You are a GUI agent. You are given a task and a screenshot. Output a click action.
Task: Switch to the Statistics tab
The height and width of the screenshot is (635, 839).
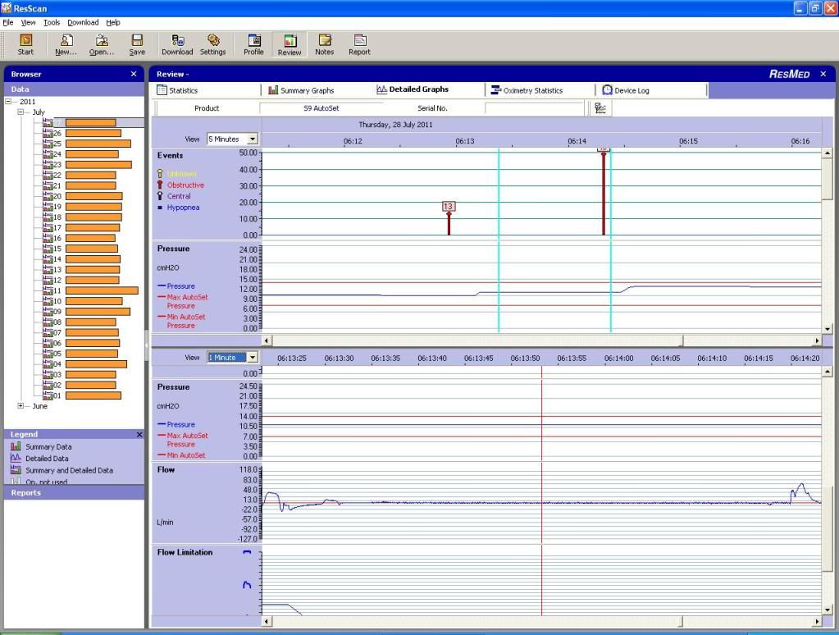(x=183, y=90)
